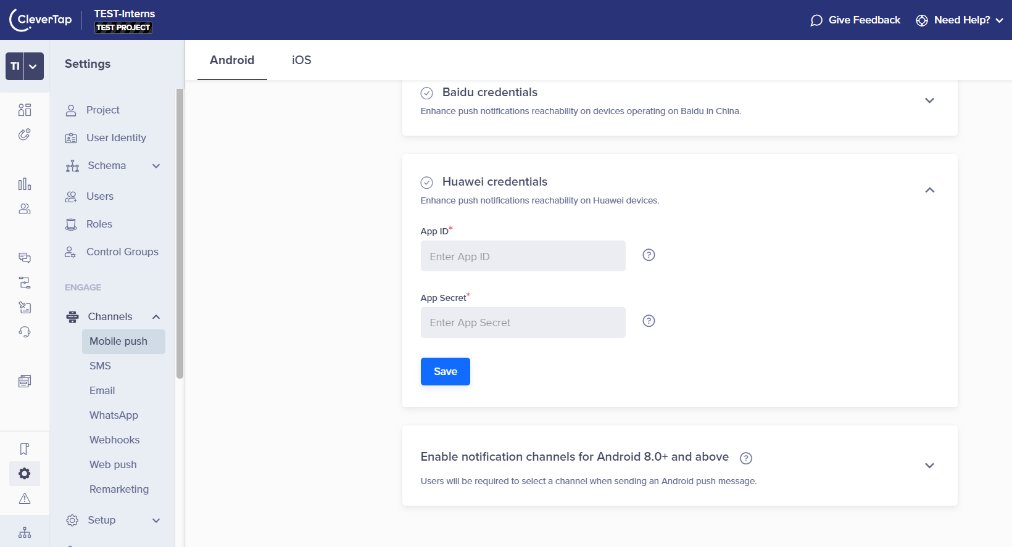Collapse the Huawei credentials section
The width and height of the screenshot is (1012, 547).
pyautogui.click(x=929, y=190)
